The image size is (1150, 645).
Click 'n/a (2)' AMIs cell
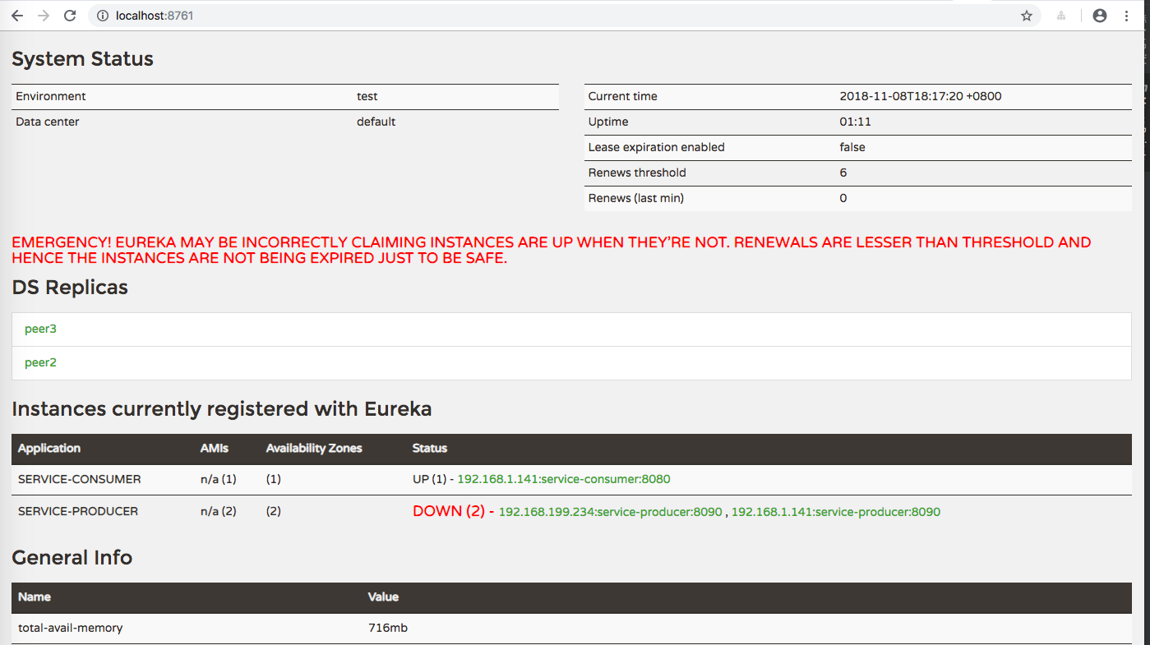tap(219, 511)
